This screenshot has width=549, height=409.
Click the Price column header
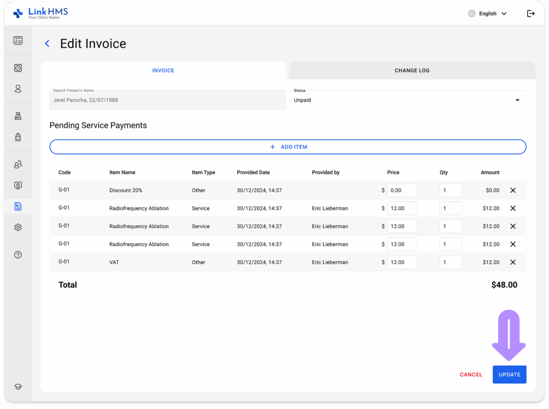[393, 172]
